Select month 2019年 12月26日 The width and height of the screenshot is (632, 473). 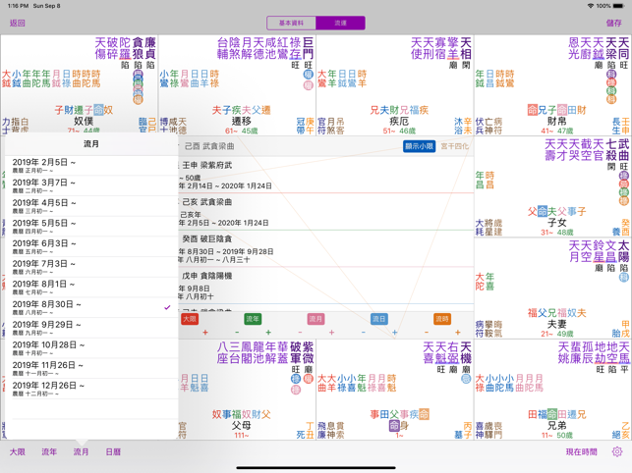(91, 389)
